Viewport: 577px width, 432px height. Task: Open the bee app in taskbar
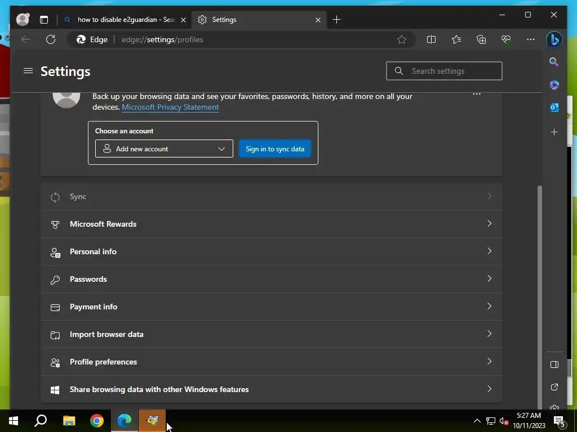[152, 421]
